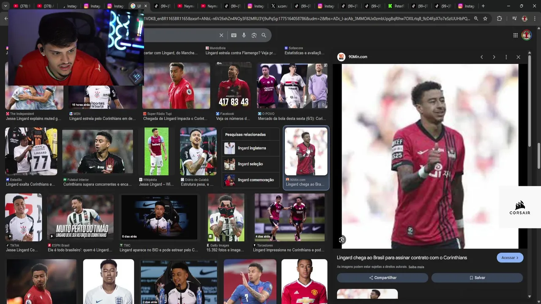Click the browser address bar URL
Screen dimensions: 541x304
pos(306,19)
